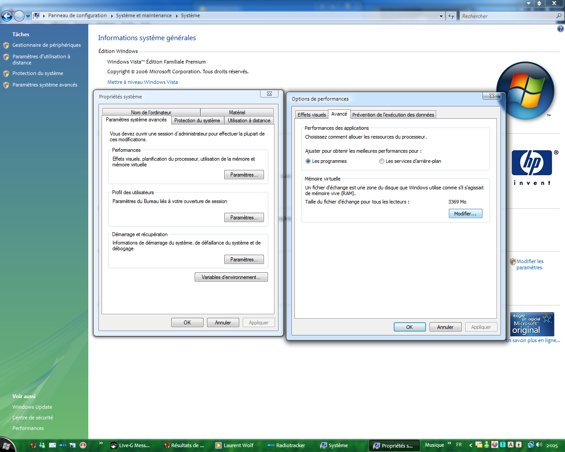Image resolution: width=565 pixels, height=452 pixels.
Task: Click Annuler in Options de performances
Action: pyautogui.click(x=445, y=327)
